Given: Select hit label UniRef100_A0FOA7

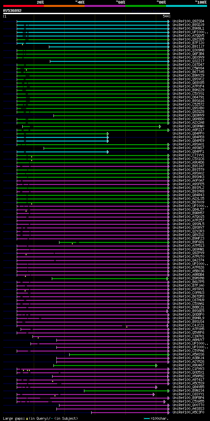Looking at the screenshot, I should 188,181.
